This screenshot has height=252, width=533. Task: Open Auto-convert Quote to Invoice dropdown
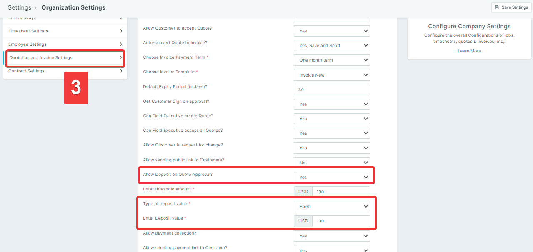click(x=332, y=45)
